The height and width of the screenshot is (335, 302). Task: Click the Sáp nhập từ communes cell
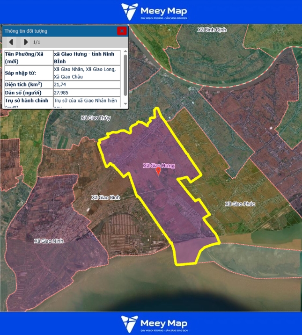tap(84, 73)
